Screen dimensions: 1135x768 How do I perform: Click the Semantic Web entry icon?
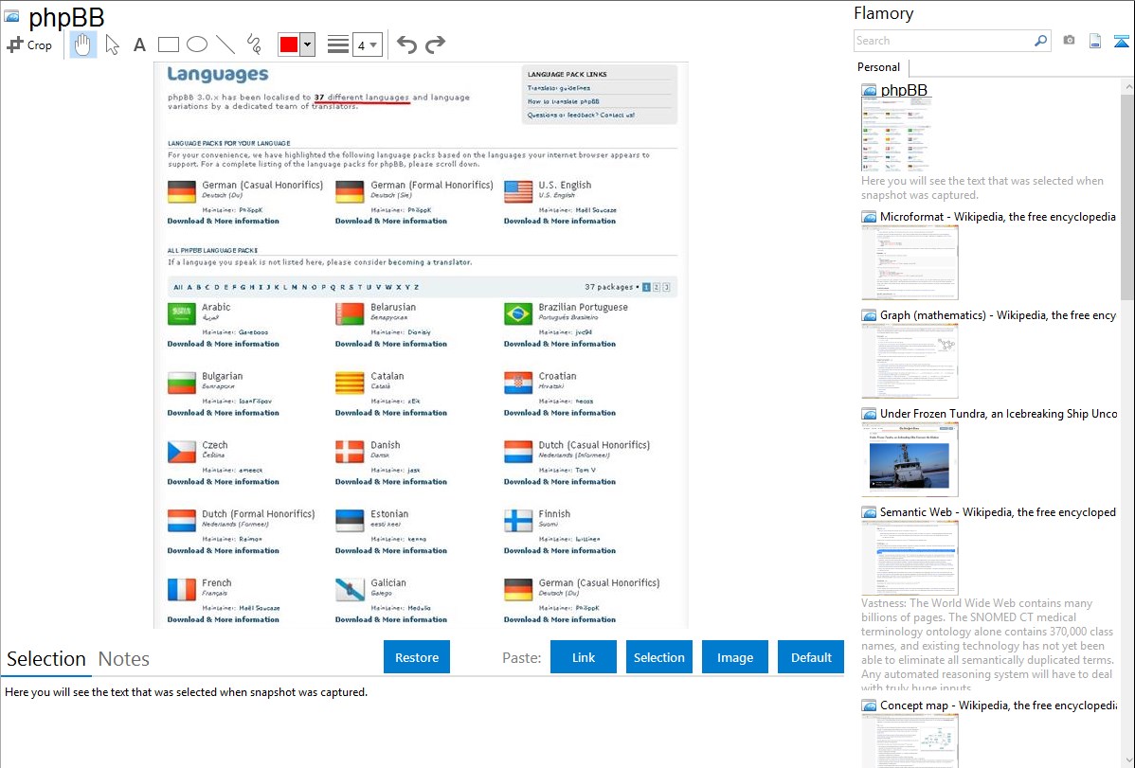click(x=870, y=511)
